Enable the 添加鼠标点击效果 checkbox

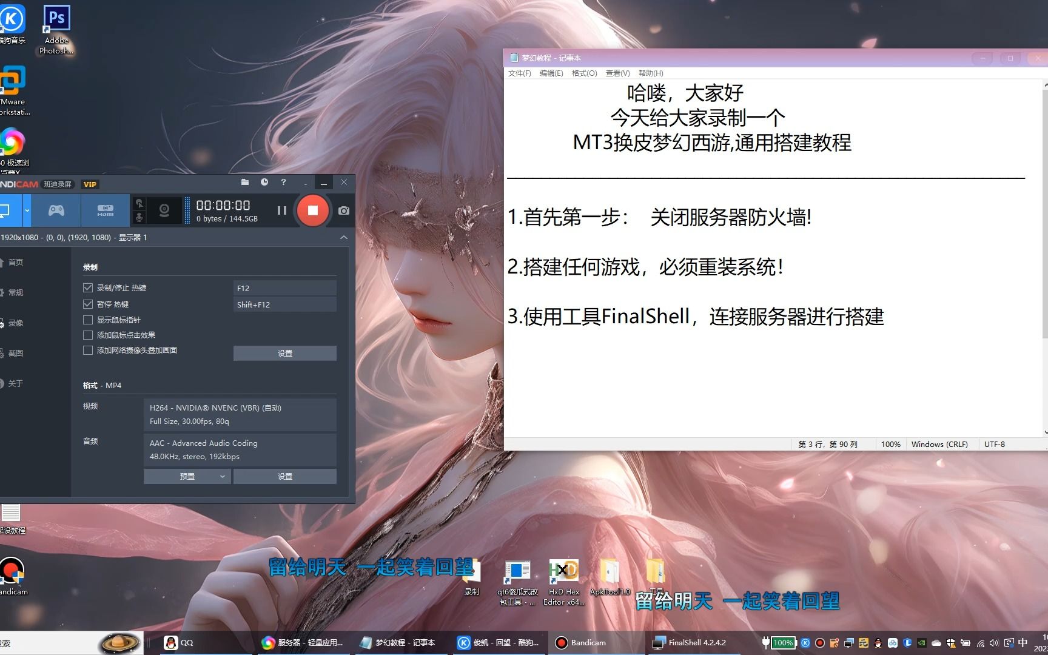(88, 335)
